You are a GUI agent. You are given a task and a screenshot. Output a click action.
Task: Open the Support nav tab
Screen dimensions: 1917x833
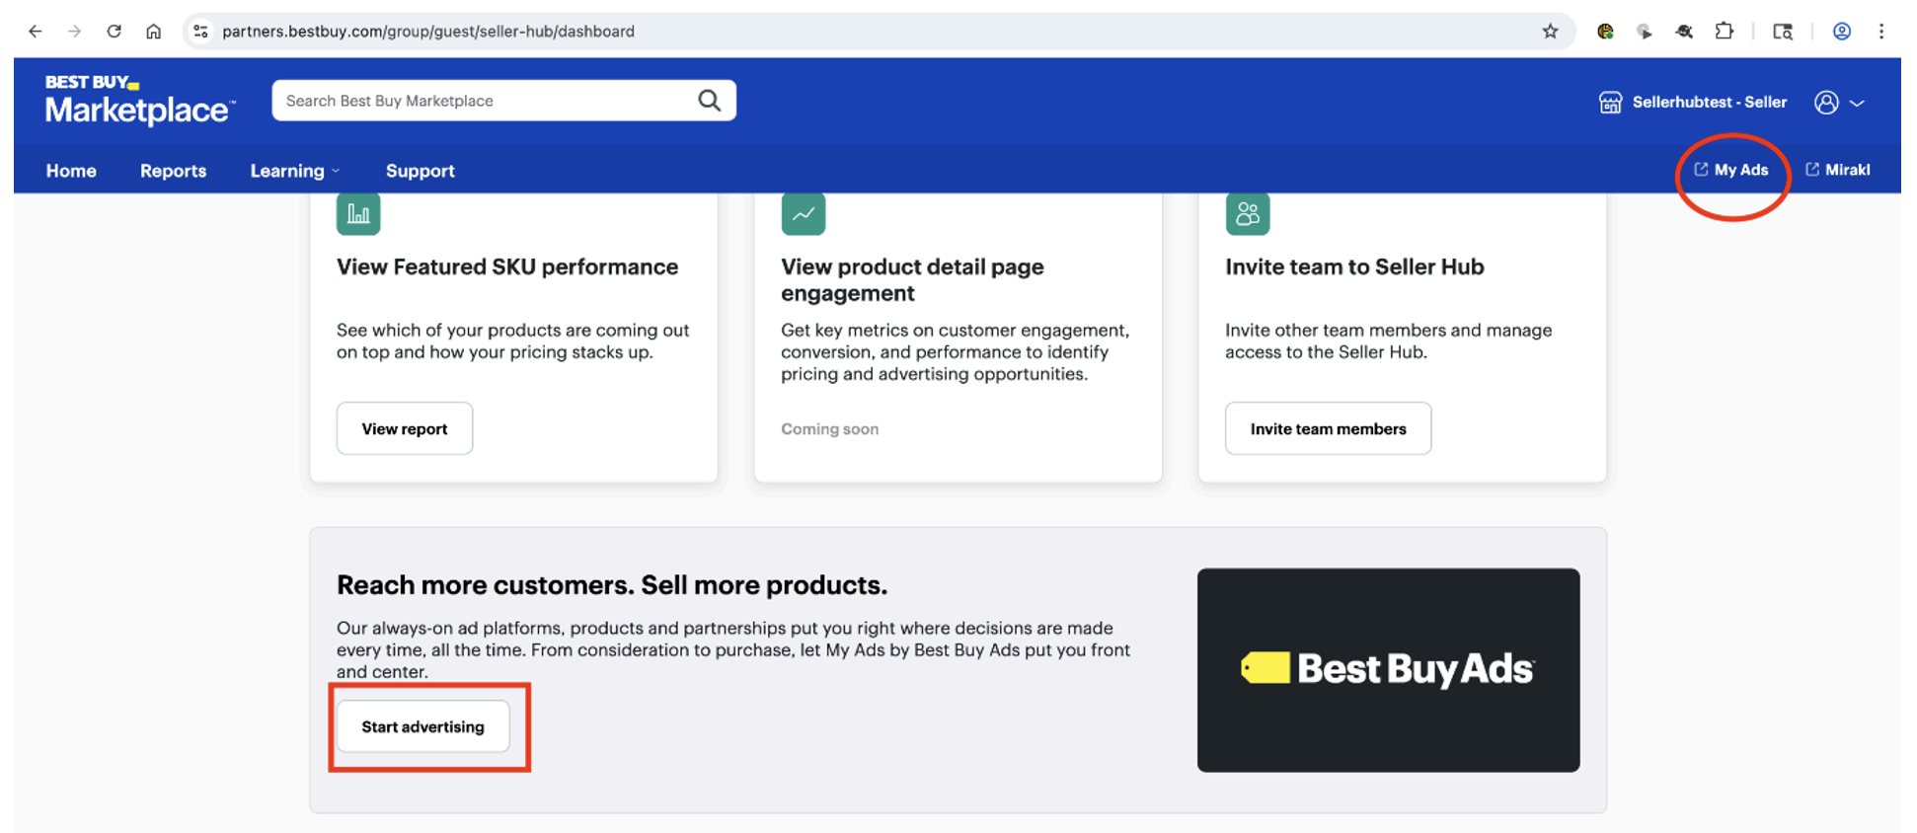tap(420, 171)
